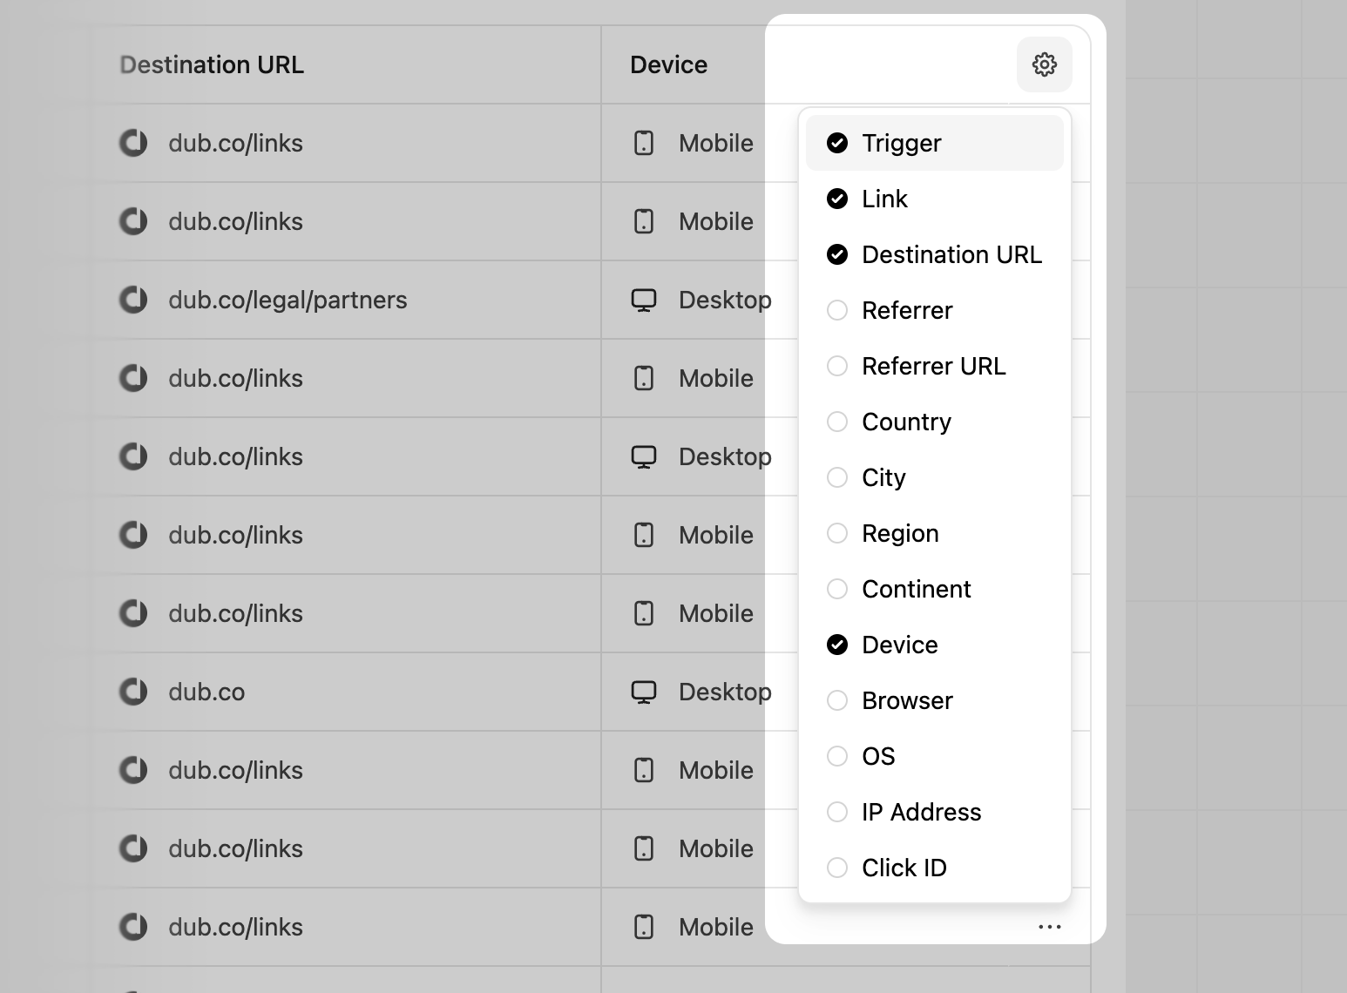Open the three-dot row actions menu
This screenshot has height=993, width=1347.
pyautogui.click(x=1050, y=927)
